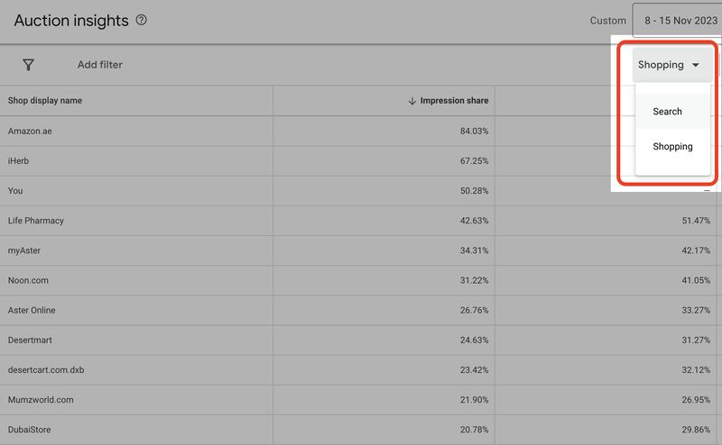Screen dimensions: 722x445
Task: Select the Life Pharmacy row
Action: click(361, 221)
